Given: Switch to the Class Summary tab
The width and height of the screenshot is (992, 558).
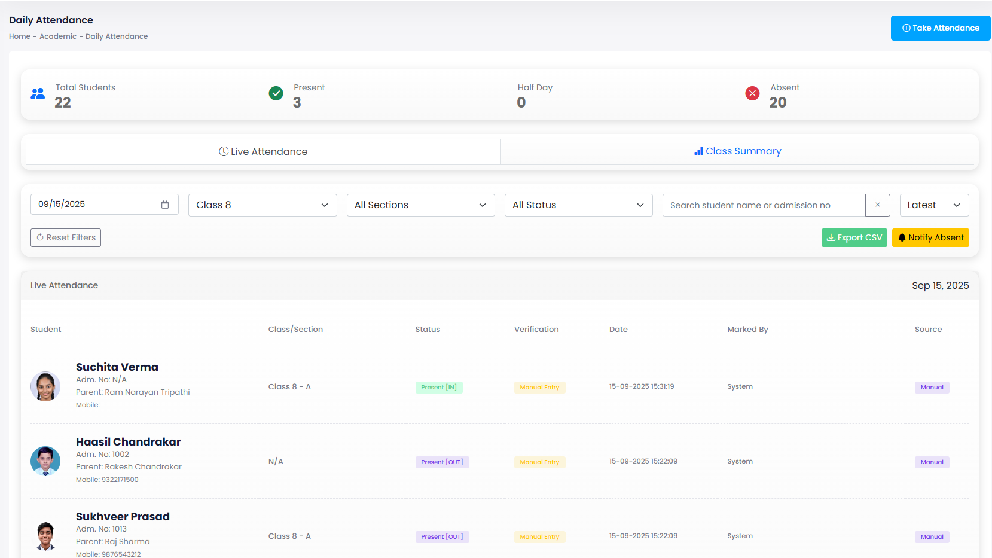Looking at the screenshot, I should pos(737,151).
